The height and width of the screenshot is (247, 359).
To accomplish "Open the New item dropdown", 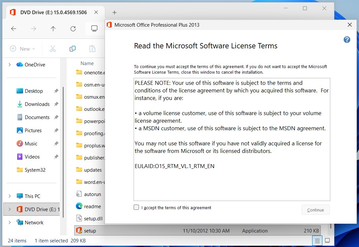I will 22,48.
